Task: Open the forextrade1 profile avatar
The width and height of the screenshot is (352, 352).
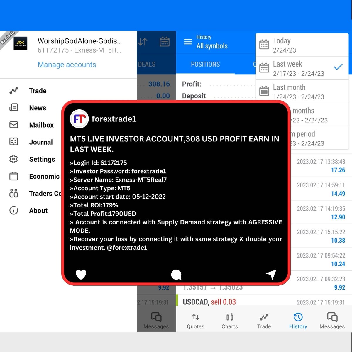Action: 79,119
